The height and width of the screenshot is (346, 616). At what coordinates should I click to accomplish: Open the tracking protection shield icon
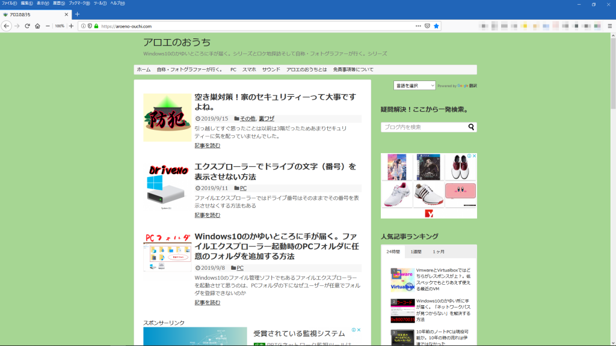click(90, 26)
